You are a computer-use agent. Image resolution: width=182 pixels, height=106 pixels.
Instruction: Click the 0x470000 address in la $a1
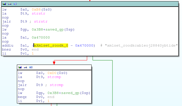(x=41, y=37)
